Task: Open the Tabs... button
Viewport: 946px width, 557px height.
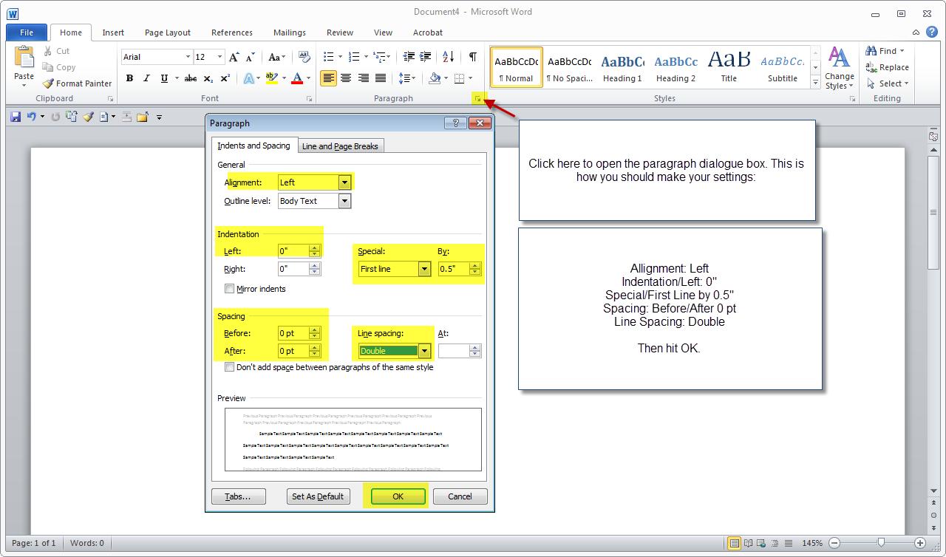Action: pos(238,496)
